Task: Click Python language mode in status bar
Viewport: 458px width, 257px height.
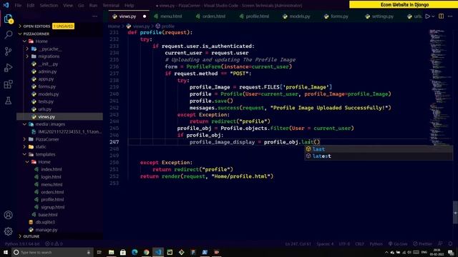Action: [376, 243]
